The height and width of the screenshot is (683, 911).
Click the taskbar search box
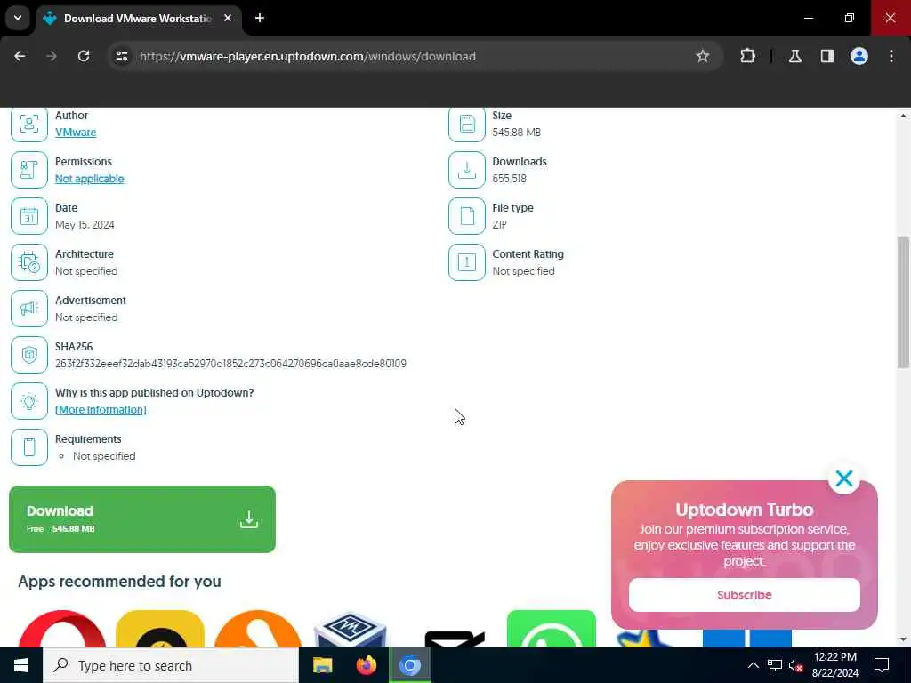(x=171, y=665)
